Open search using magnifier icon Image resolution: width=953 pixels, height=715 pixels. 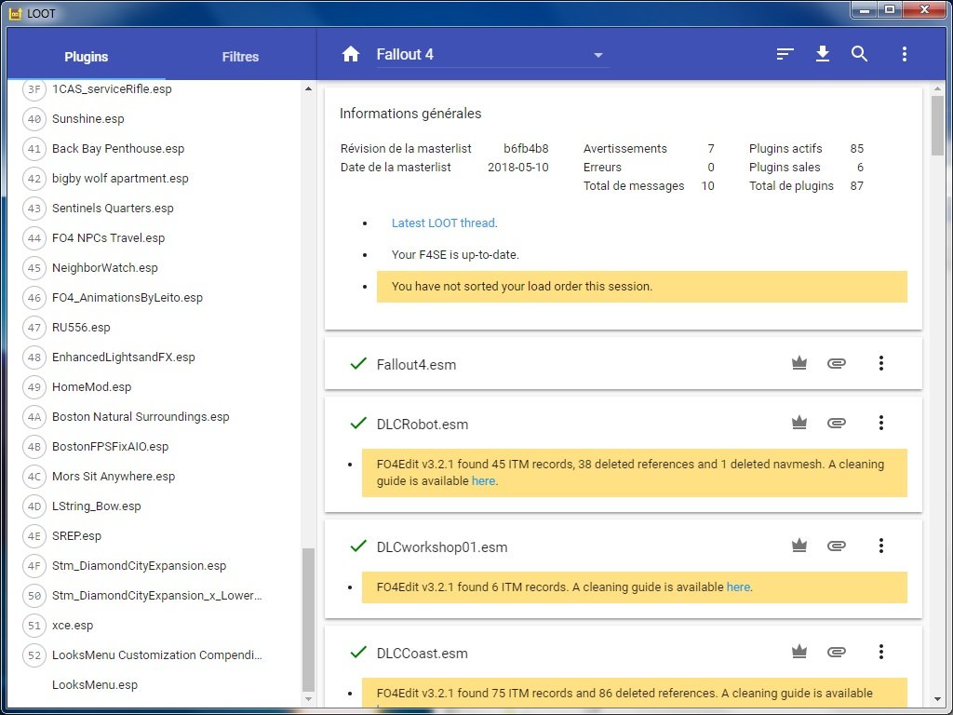pos(859,54)
